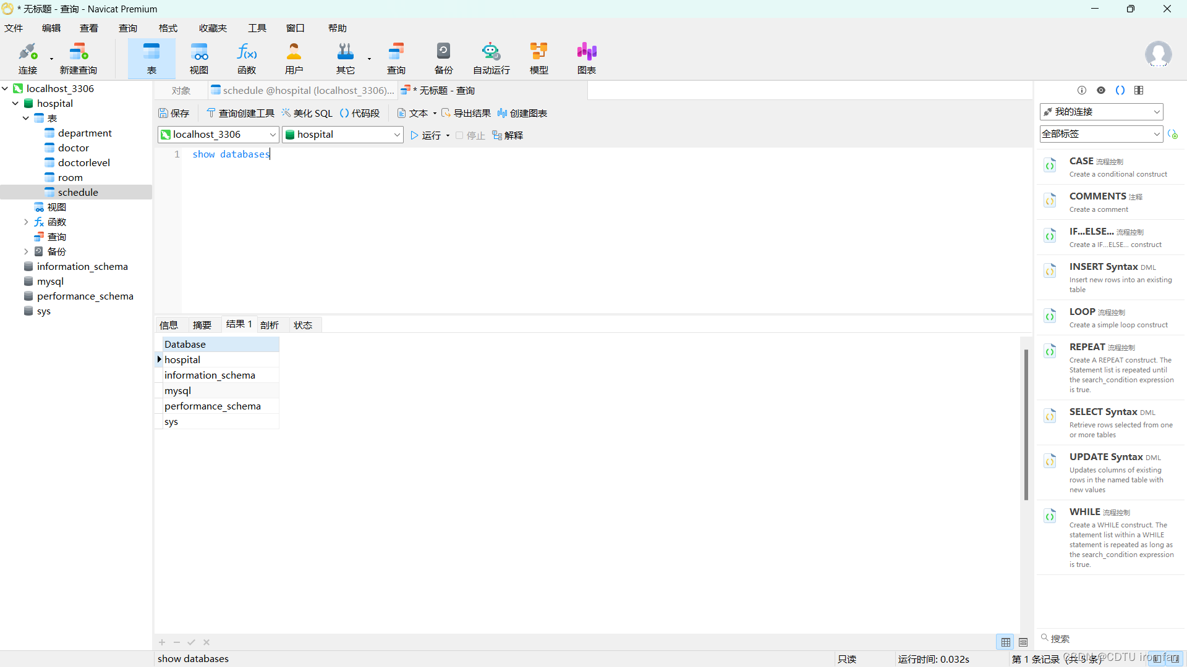Select information_schema database in tree
Viewport: 1187px width, 667px height.
[82, 266]
